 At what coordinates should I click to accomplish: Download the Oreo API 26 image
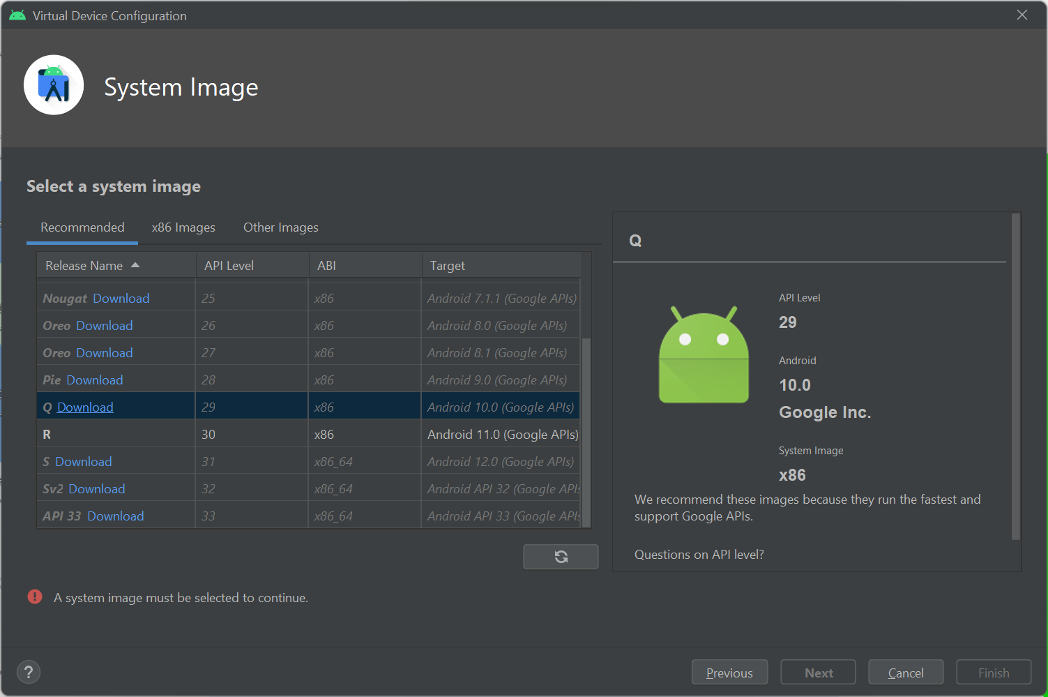point(105,325)
